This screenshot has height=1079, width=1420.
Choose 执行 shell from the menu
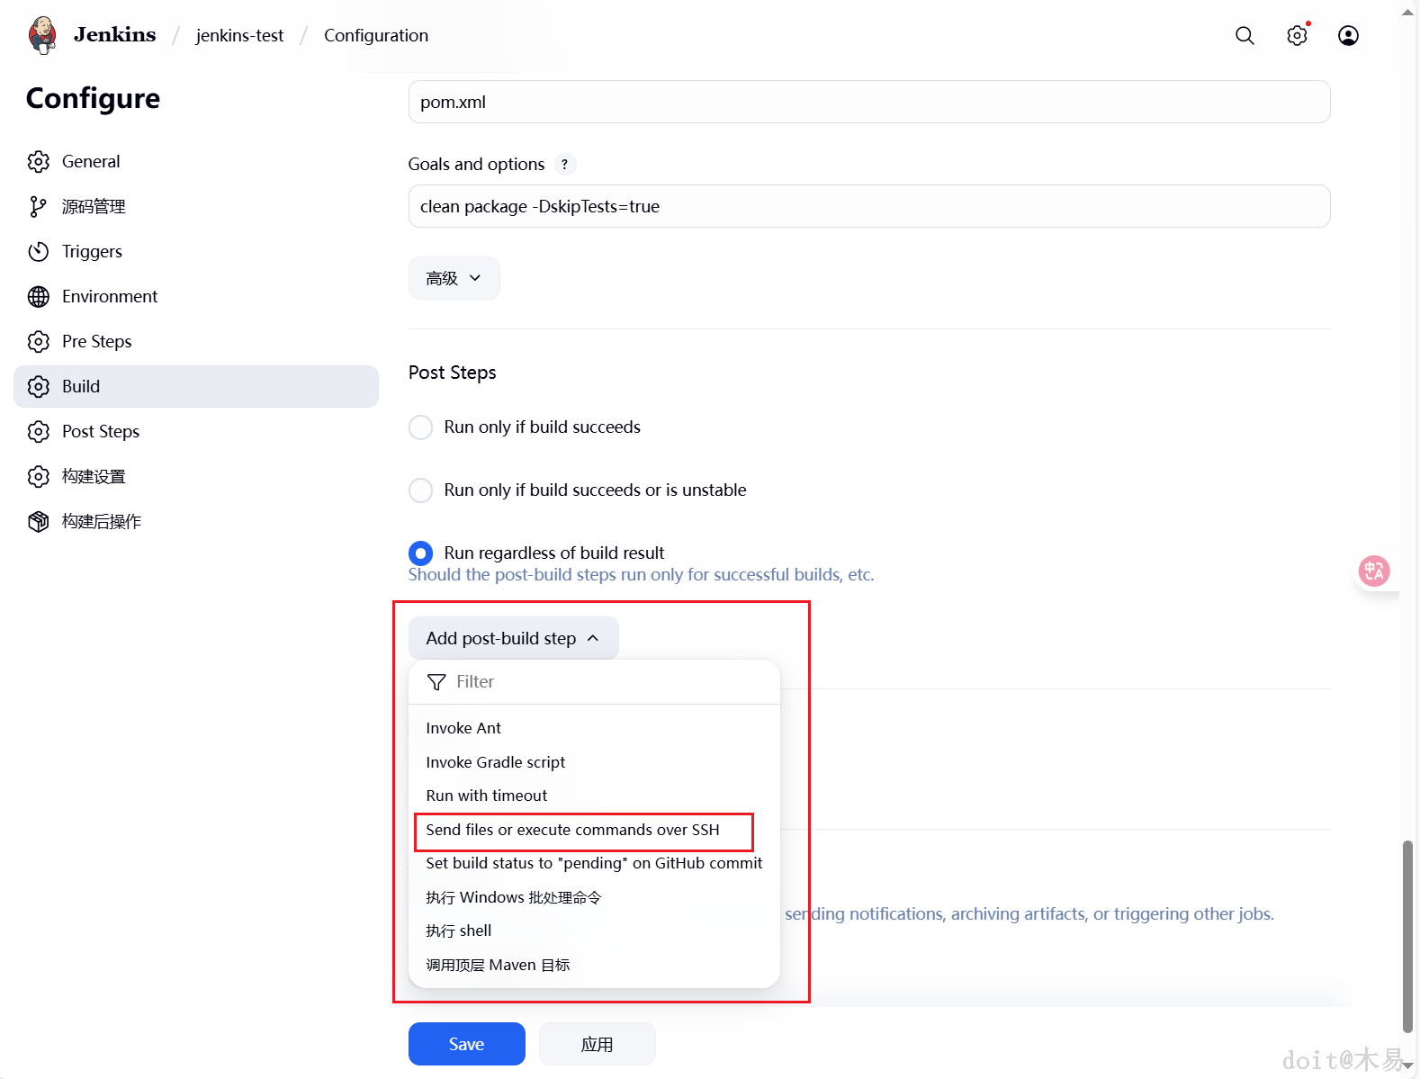[459, 931]
